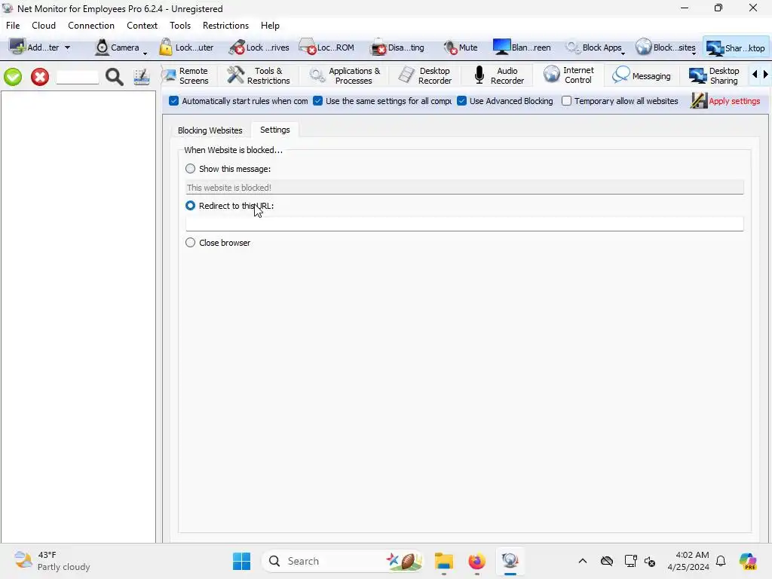
Task: Open the taskbar clock and date
Action: (688, 561)
